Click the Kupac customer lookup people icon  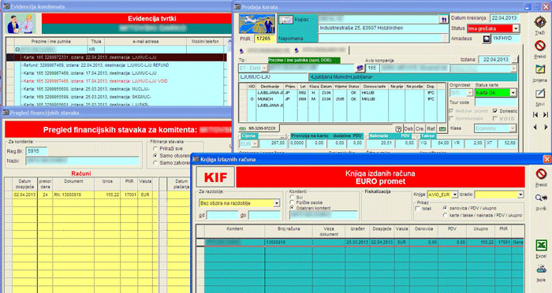[x=444, y=20]
